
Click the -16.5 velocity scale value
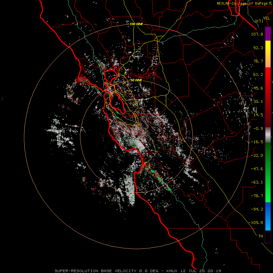(257, 142)
